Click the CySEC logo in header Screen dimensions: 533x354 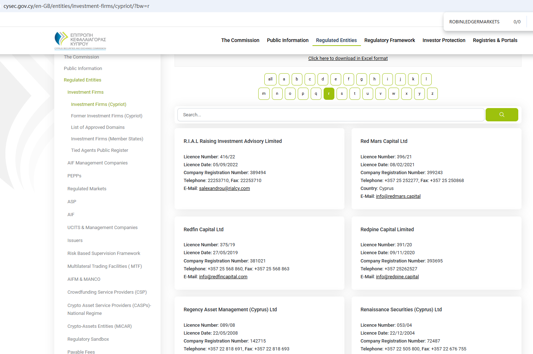(x=80, y=41)
